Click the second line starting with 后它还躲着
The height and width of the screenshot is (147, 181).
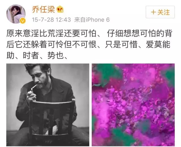pos(89,45)
